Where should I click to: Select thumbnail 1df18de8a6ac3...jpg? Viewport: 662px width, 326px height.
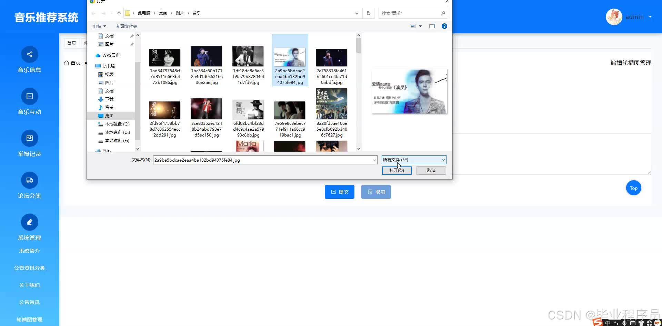[x=248, y=56]
